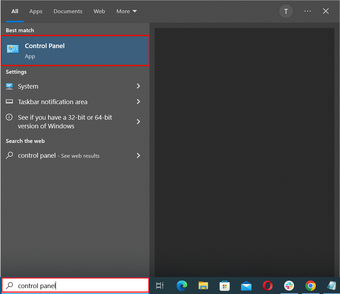Check if Windows is 32-bit or 64-bit
340x294 pixels.
pos(65,121)
